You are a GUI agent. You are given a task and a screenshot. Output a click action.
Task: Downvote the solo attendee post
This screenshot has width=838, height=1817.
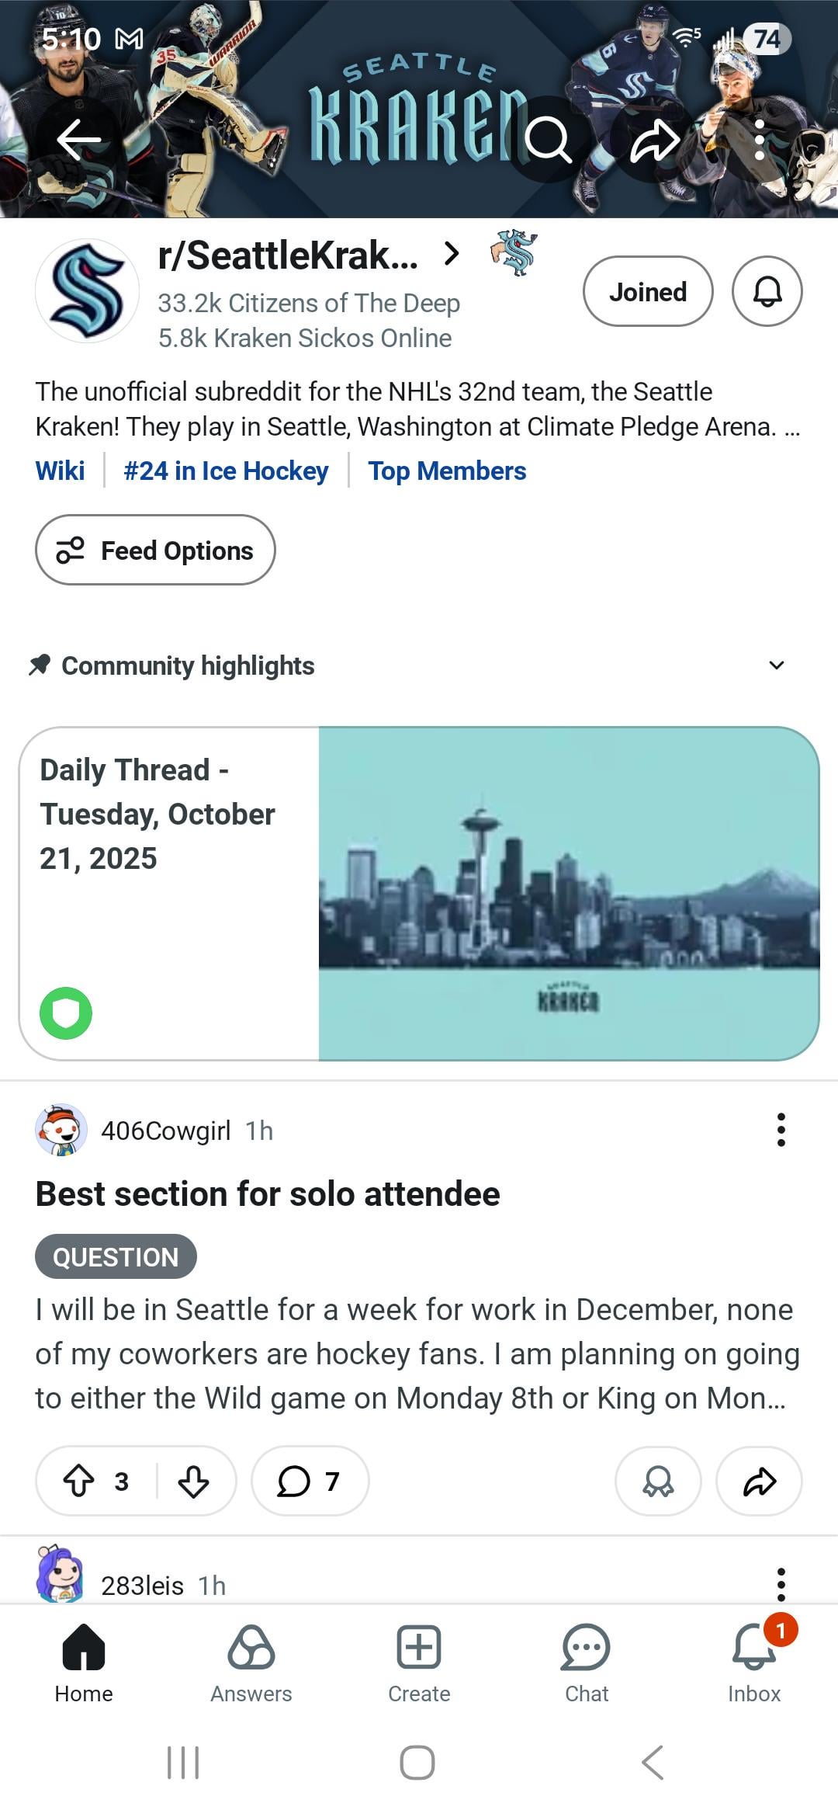193,1481
